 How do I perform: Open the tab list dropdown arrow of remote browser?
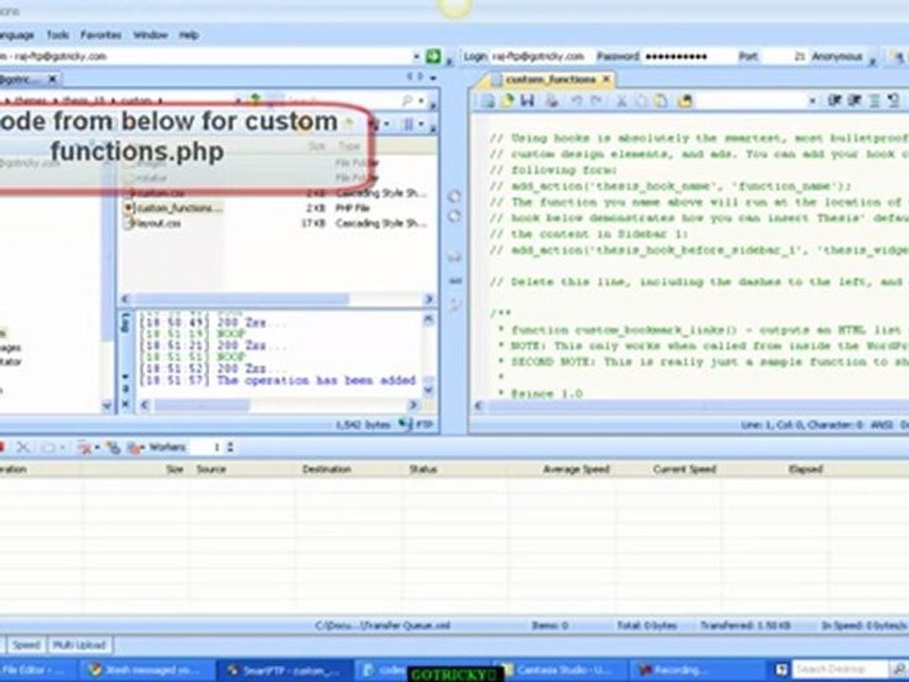coord(433,77)
